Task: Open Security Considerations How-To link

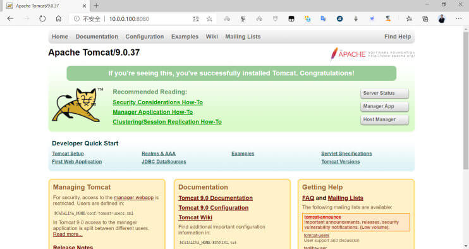Action: coord(157,102)
